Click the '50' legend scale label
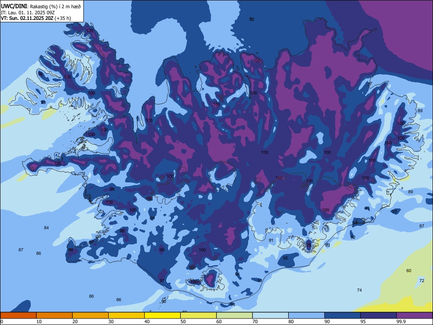The image size is (433, 325). tap(183, 322)
